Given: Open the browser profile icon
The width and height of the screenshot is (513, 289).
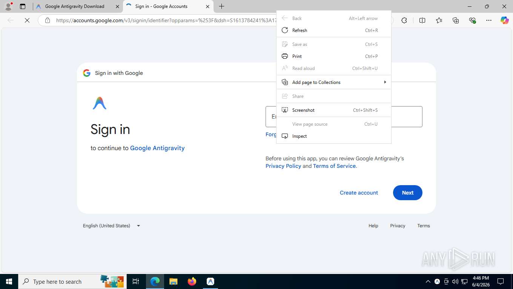Looking at the screenshot, I should point(8,6).
